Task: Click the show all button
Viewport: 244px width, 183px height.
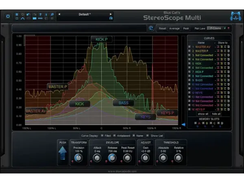Action: pyautogui.click(x=203, y=114)
